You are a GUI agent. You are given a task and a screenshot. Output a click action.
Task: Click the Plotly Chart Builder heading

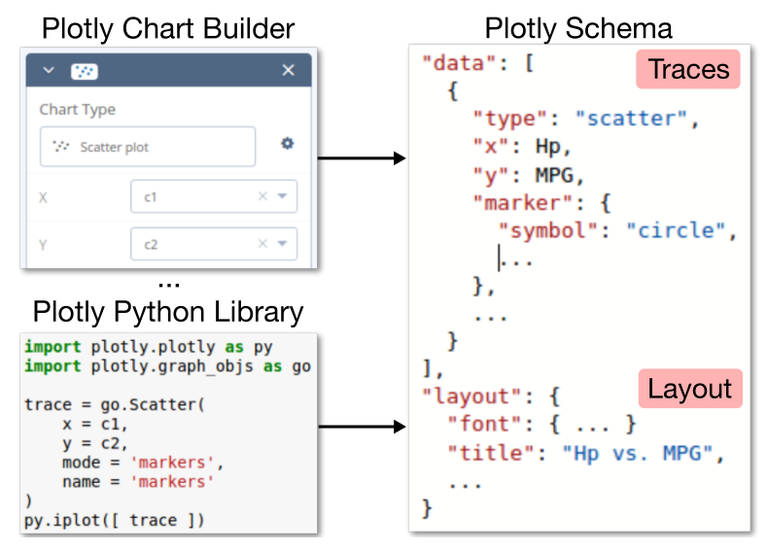pyautogui.click(x=168, y=28)
